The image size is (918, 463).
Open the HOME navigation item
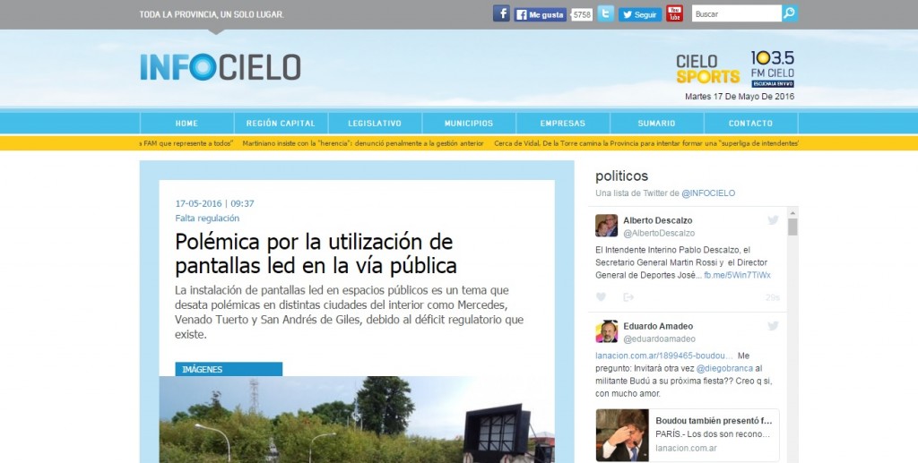coord(186,124)
